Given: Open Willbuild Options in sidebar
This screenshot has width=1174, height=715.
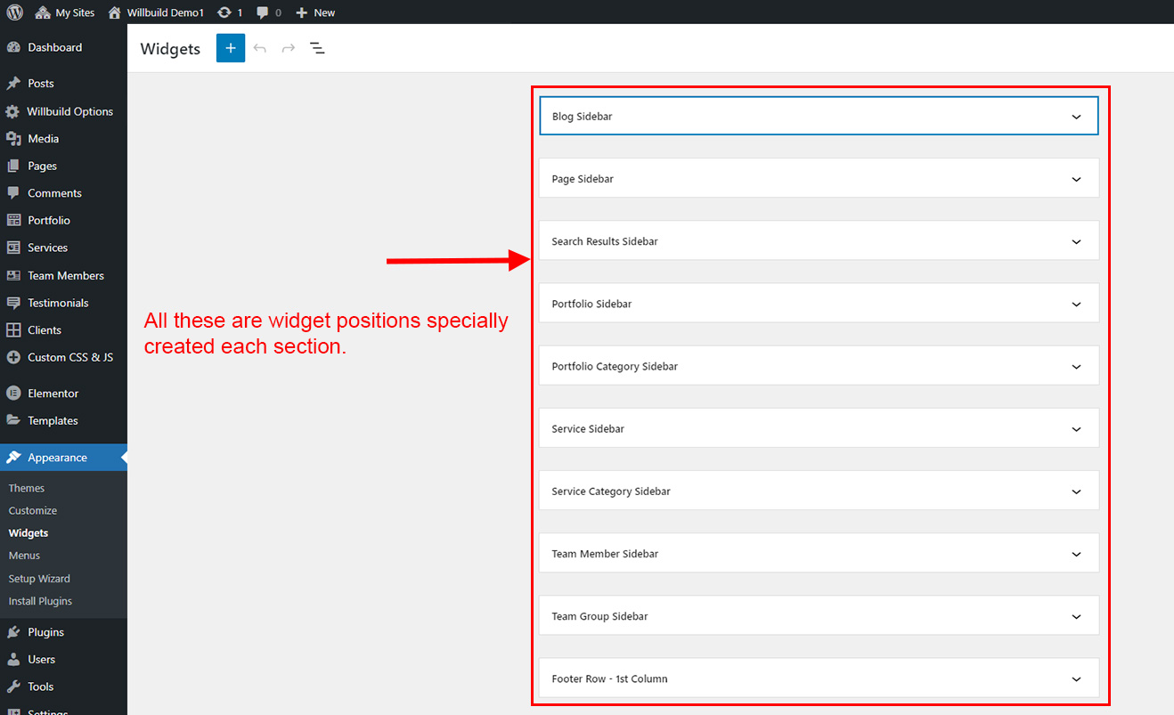Looking at the screenshot, I should tap(69, 111).
